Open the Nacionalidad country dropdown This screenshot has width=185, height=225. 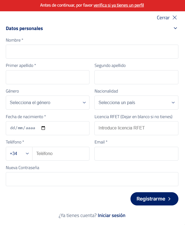point(136,102)
